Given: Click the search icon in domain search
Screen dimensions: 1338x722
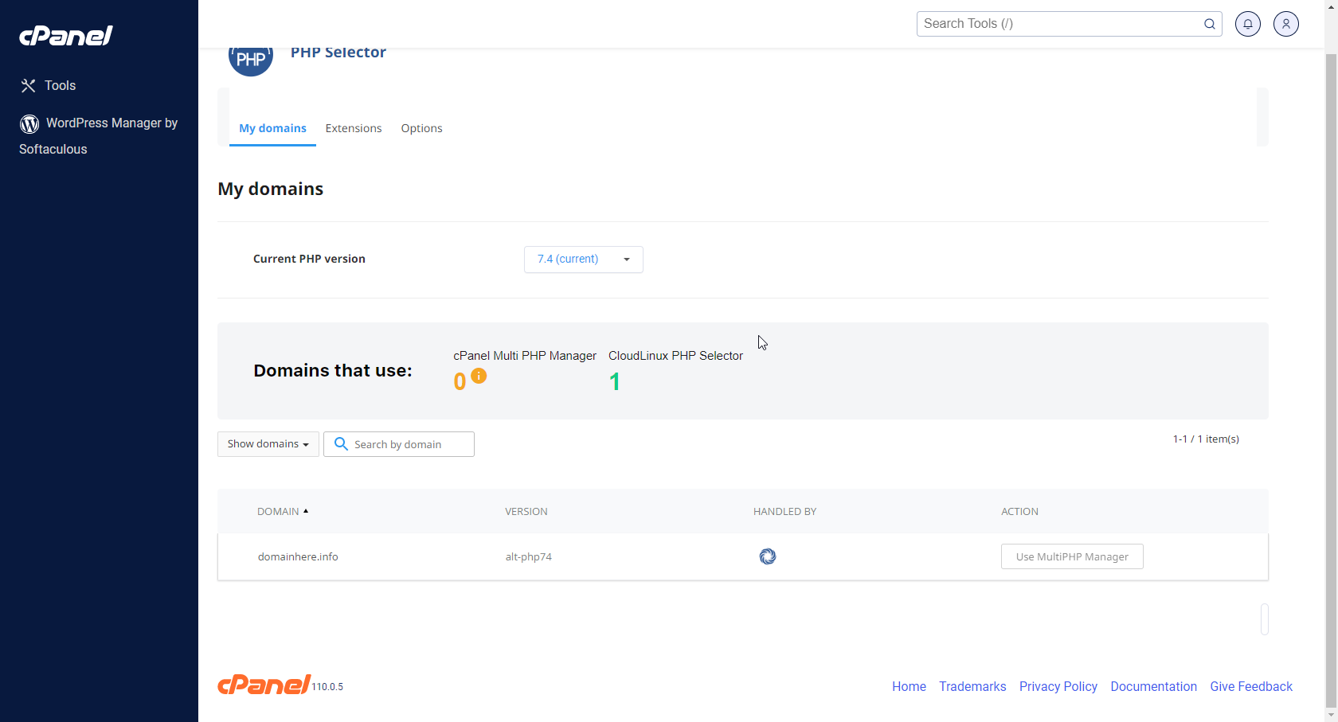Looking at the screenshot, I should pos(341,444).
